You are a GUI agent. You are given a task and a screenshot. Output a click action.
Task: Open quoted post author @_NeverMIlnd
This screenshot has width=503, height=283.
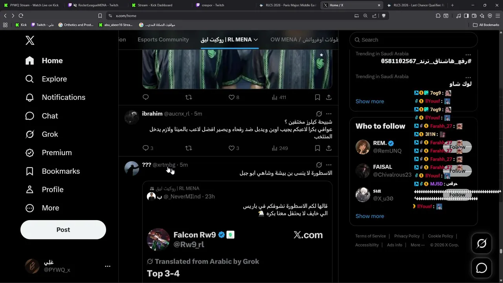pos(182,197)
